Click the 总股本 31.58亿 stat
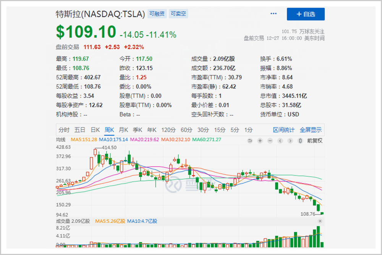382x255 pixels. tap(281, 105)
